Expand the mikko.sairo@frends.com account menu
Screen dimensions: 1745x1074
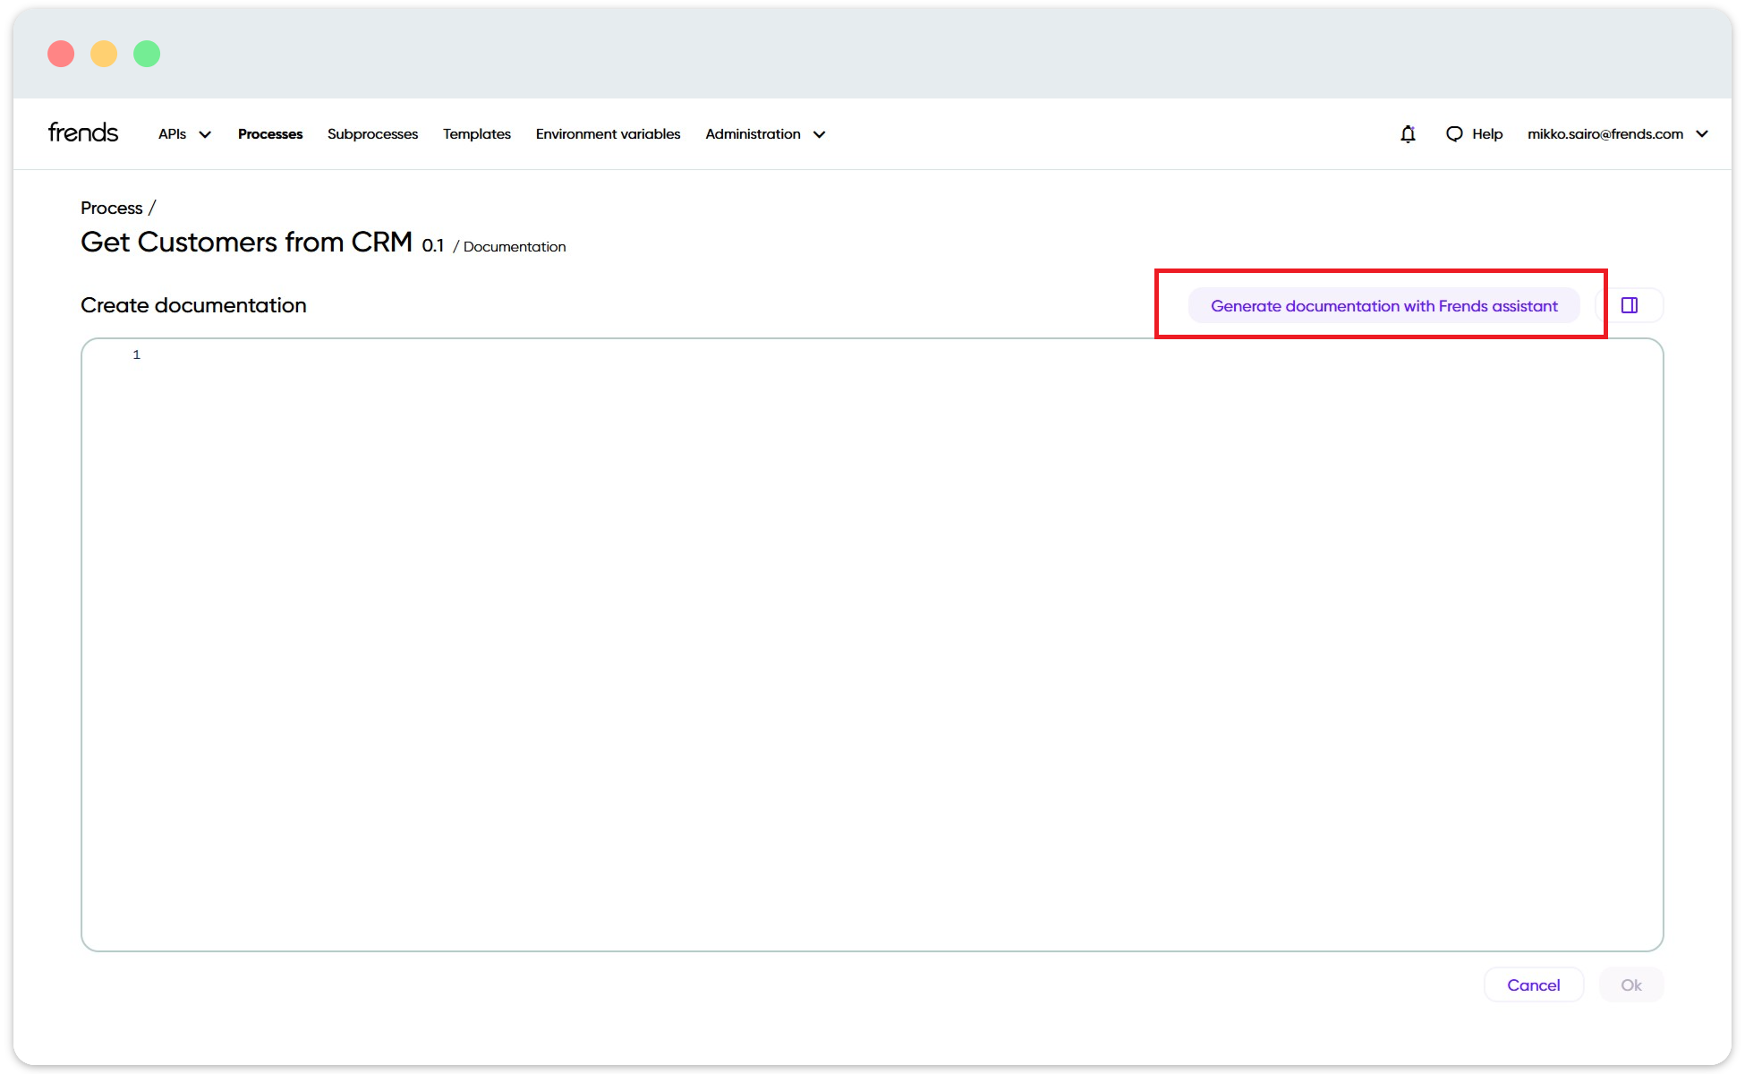click(x=1620, y=133)
